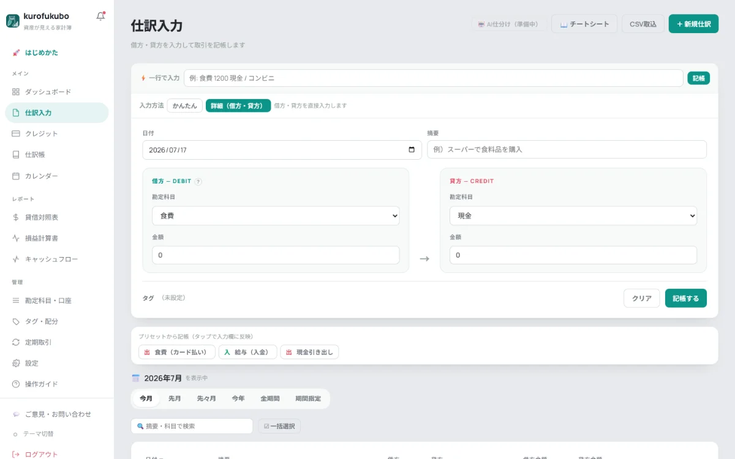735x459 pixels.
Task: Click the 日付 field showing 2026/07/17
Action: point(282,150)
